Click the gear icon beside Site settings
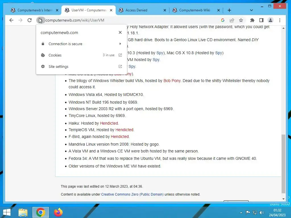The width and height of the screenshot is (291, 218). pyautogui.click(x=43, y=66)
